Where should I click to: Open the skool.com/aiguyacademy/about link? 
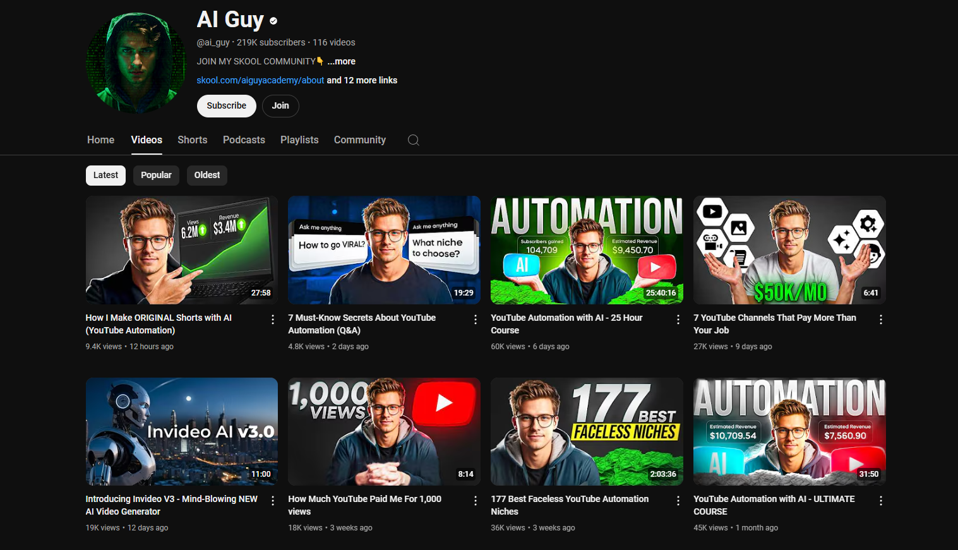pyautogui.click(x=260, y=80)
